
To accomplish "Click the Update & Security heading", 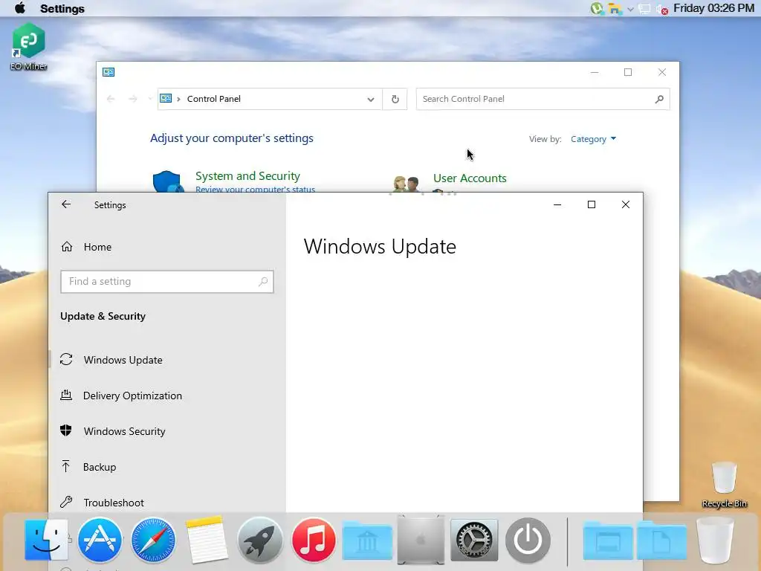I will (103, 316).
